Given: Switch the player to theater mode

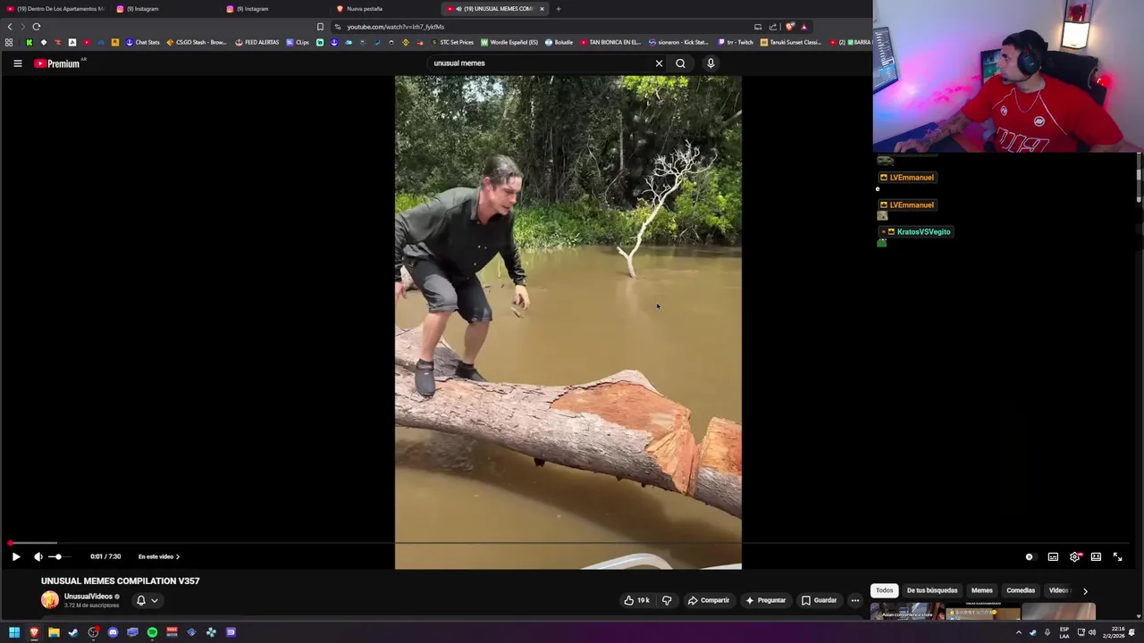Looking at the screenshot, I should [1096, 556].
